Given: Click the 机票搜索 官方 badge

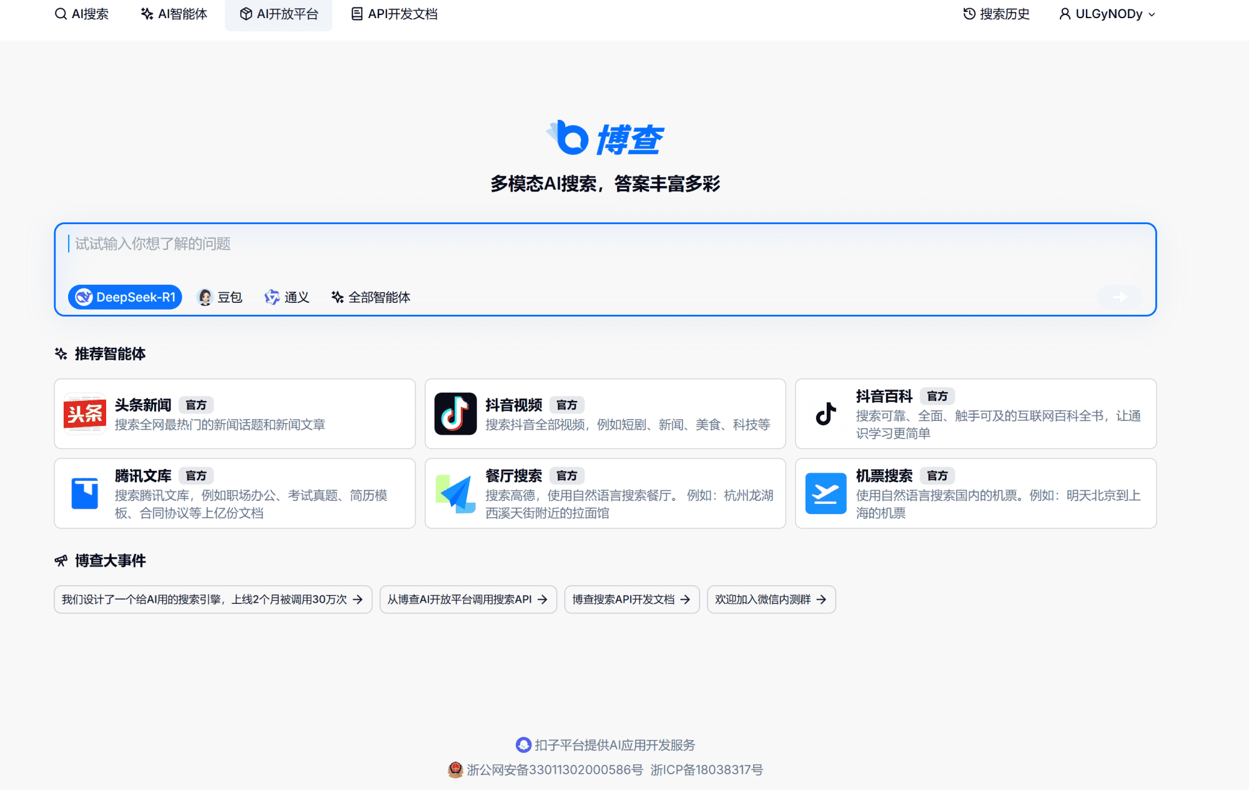Looking at the screenshot, I should [937, 475].
